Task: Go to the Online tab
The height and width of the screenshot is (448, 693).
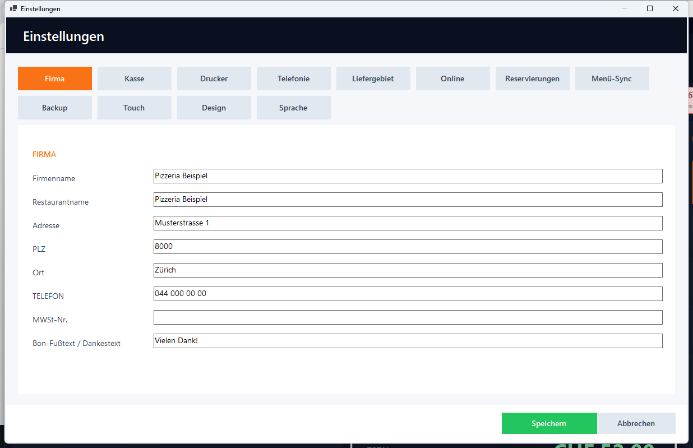Action: pyautogui.click(x=453, y=78)
